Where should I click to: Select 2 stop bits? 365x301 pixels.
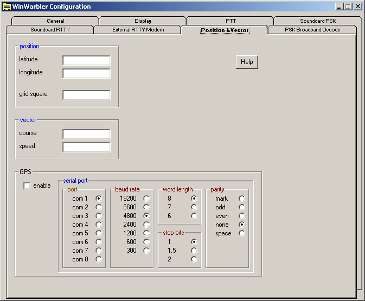[194, 259]
